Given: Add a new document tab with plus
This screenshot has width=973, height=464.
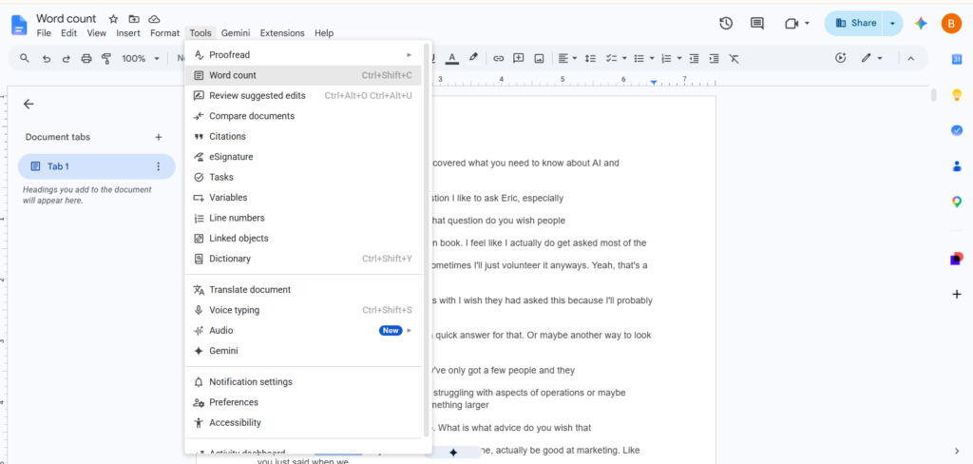Looking at the screenshot, I should pos(159,137).
